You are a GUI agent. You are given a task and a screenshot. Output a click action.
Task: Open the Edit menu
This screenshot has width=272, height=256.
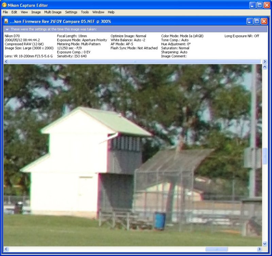pos(14,12)
